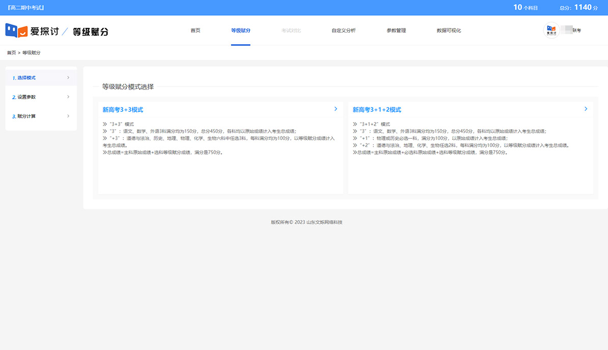The image size is (608, 350).
Task: Select the 等级赋分 navigation tab
Action: pos(240,31)
